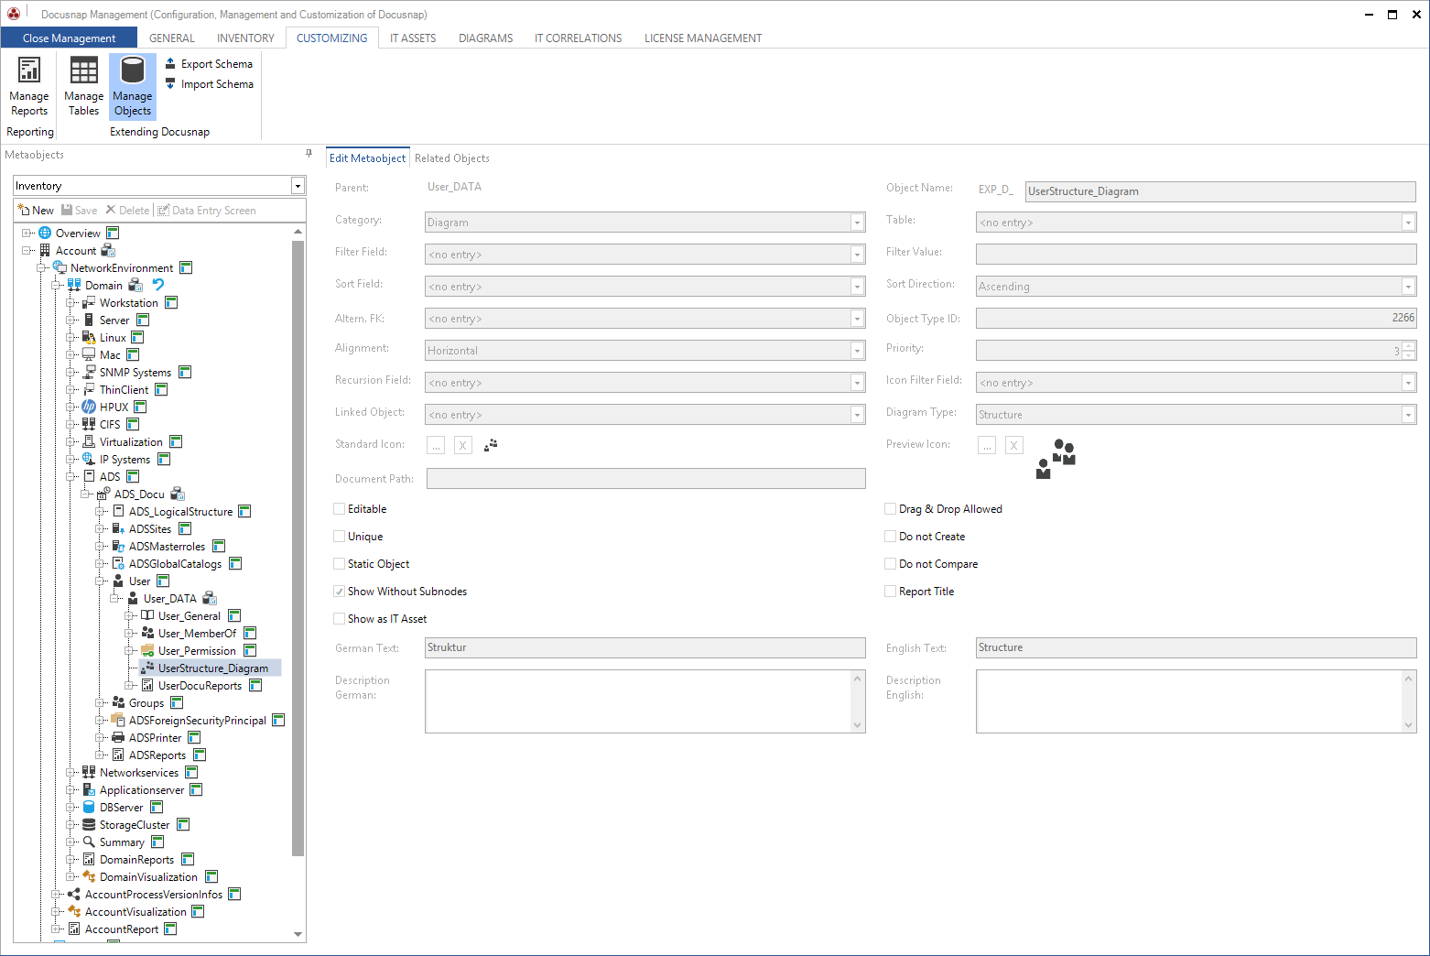
Task: Toggle the Do not Create checkbox
Action: pos(891,537)
